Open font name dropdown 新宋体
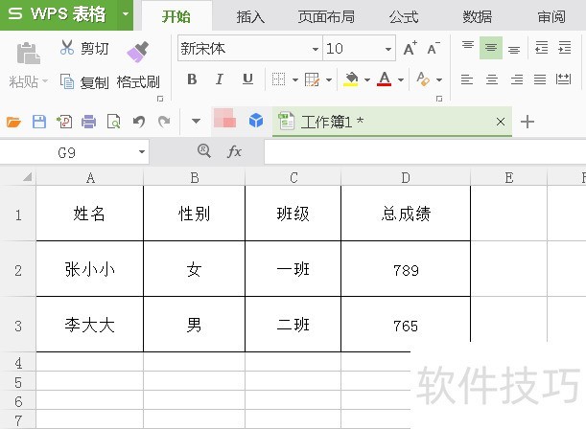The height and width of the screenshot is (429, 586). coord(315,49)
